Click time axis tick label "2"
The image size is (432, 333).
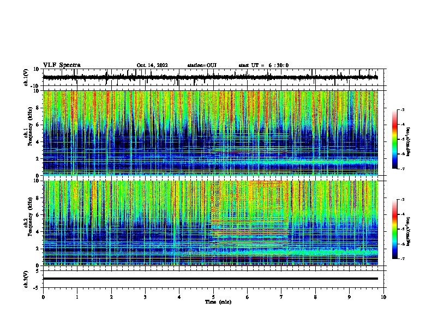tap(111, 297)
